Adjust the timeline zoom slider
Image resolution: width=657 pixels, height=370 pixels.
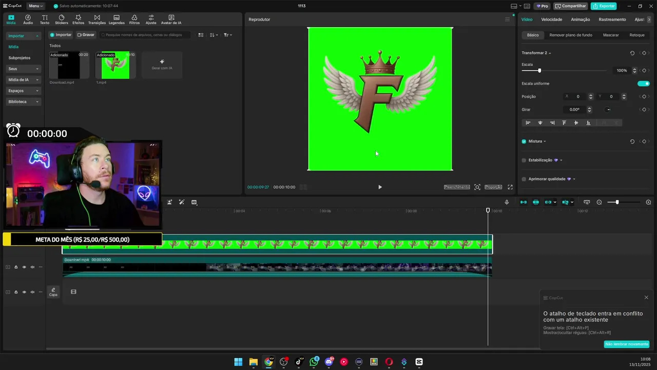pyautogui.click(x=617, y=202)
